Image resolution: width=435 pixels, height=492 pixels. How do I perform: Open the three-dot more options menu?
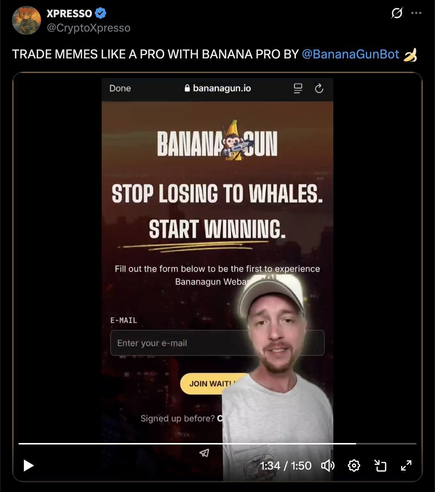pyautogui.click(x=416, y=13)
